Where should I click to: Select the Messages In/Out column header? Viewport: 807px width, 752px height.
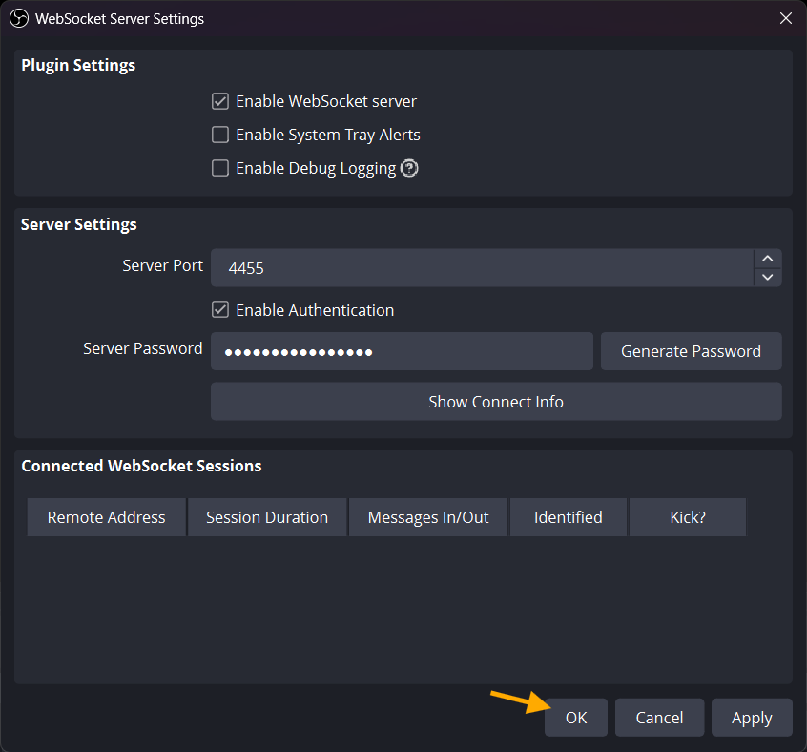(x=428, y=517)
